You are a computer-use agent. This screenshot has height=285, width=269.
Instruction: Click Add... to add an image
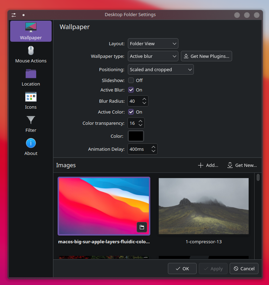pos(208,165)
